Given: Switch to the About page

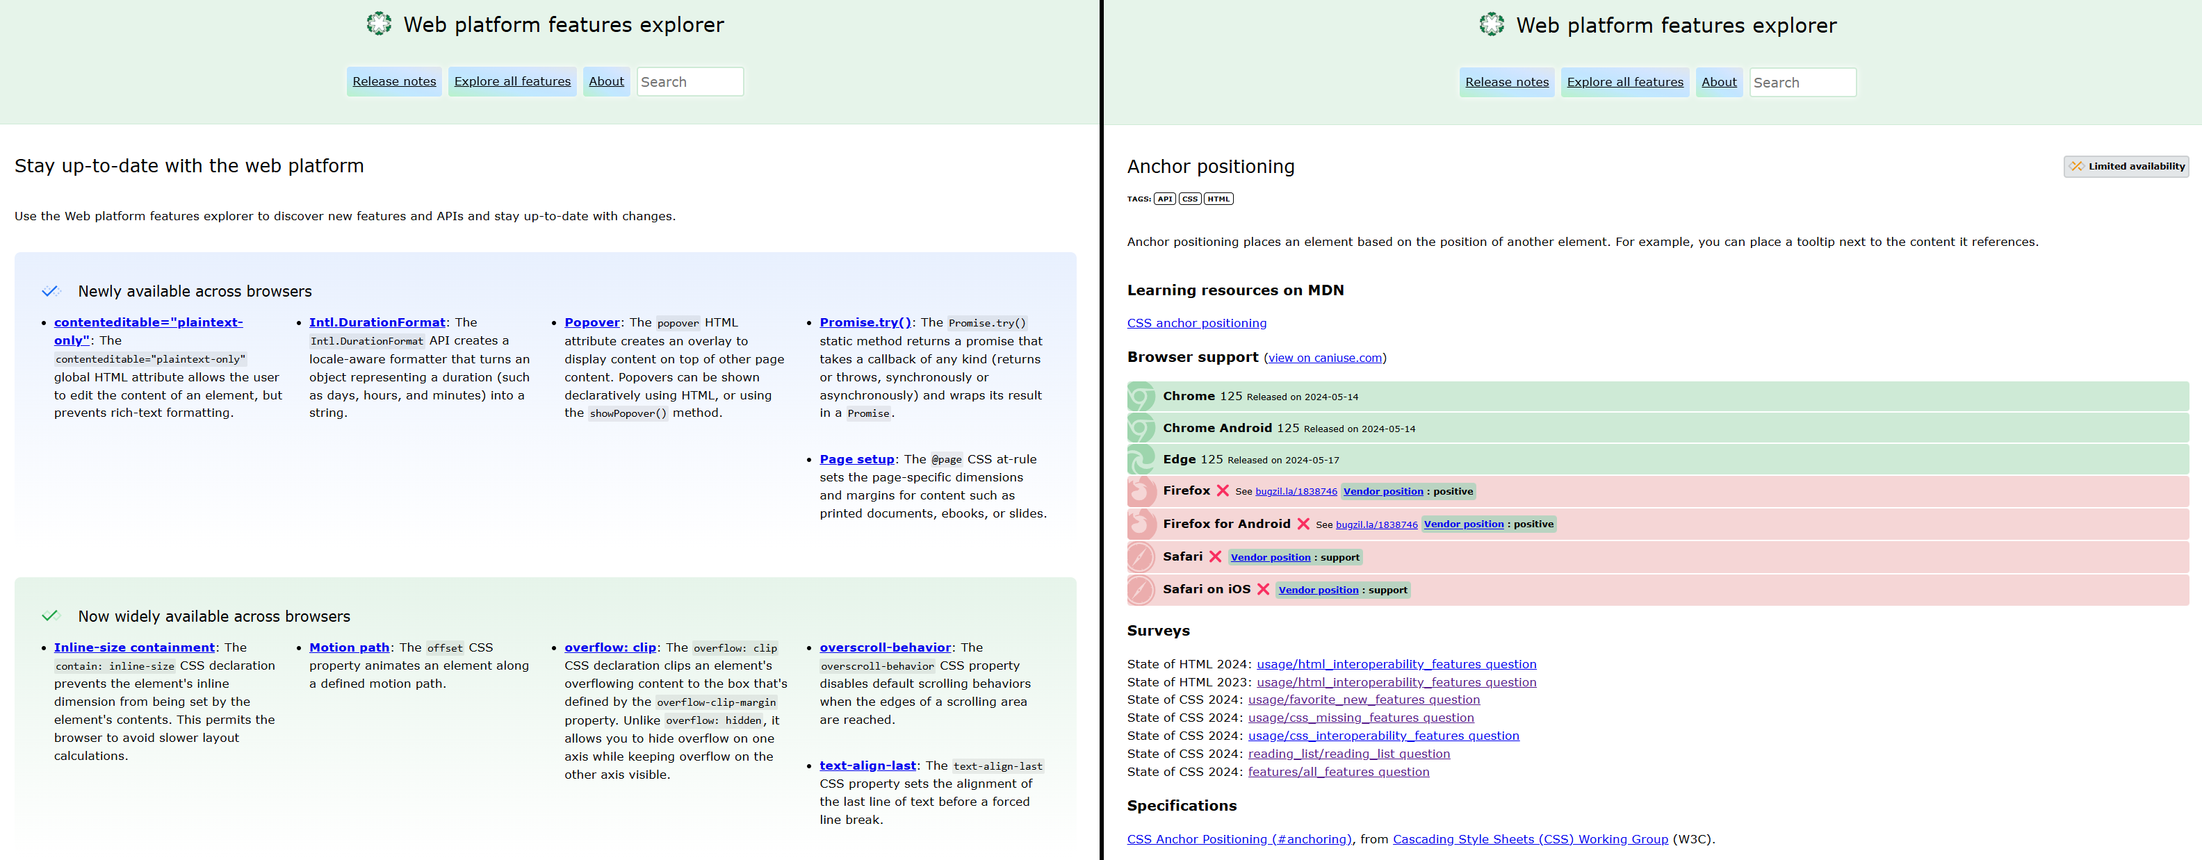Looking at the screenshot, I should 606,81.
